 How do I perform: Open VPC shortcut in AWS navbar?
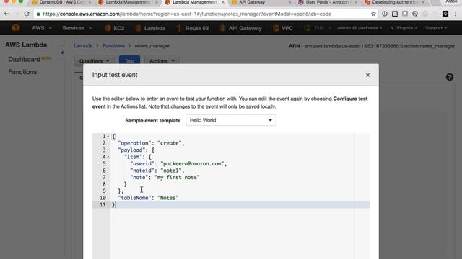(x=283, y=28)
